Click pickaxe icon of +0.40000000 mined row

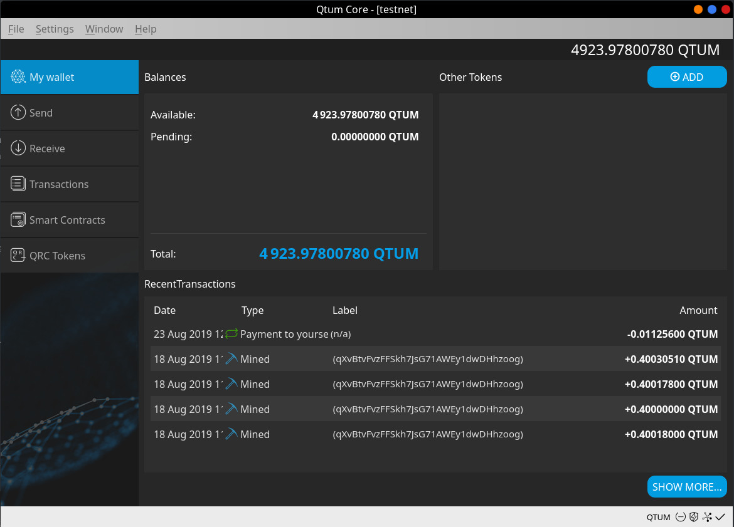(231, 409)
